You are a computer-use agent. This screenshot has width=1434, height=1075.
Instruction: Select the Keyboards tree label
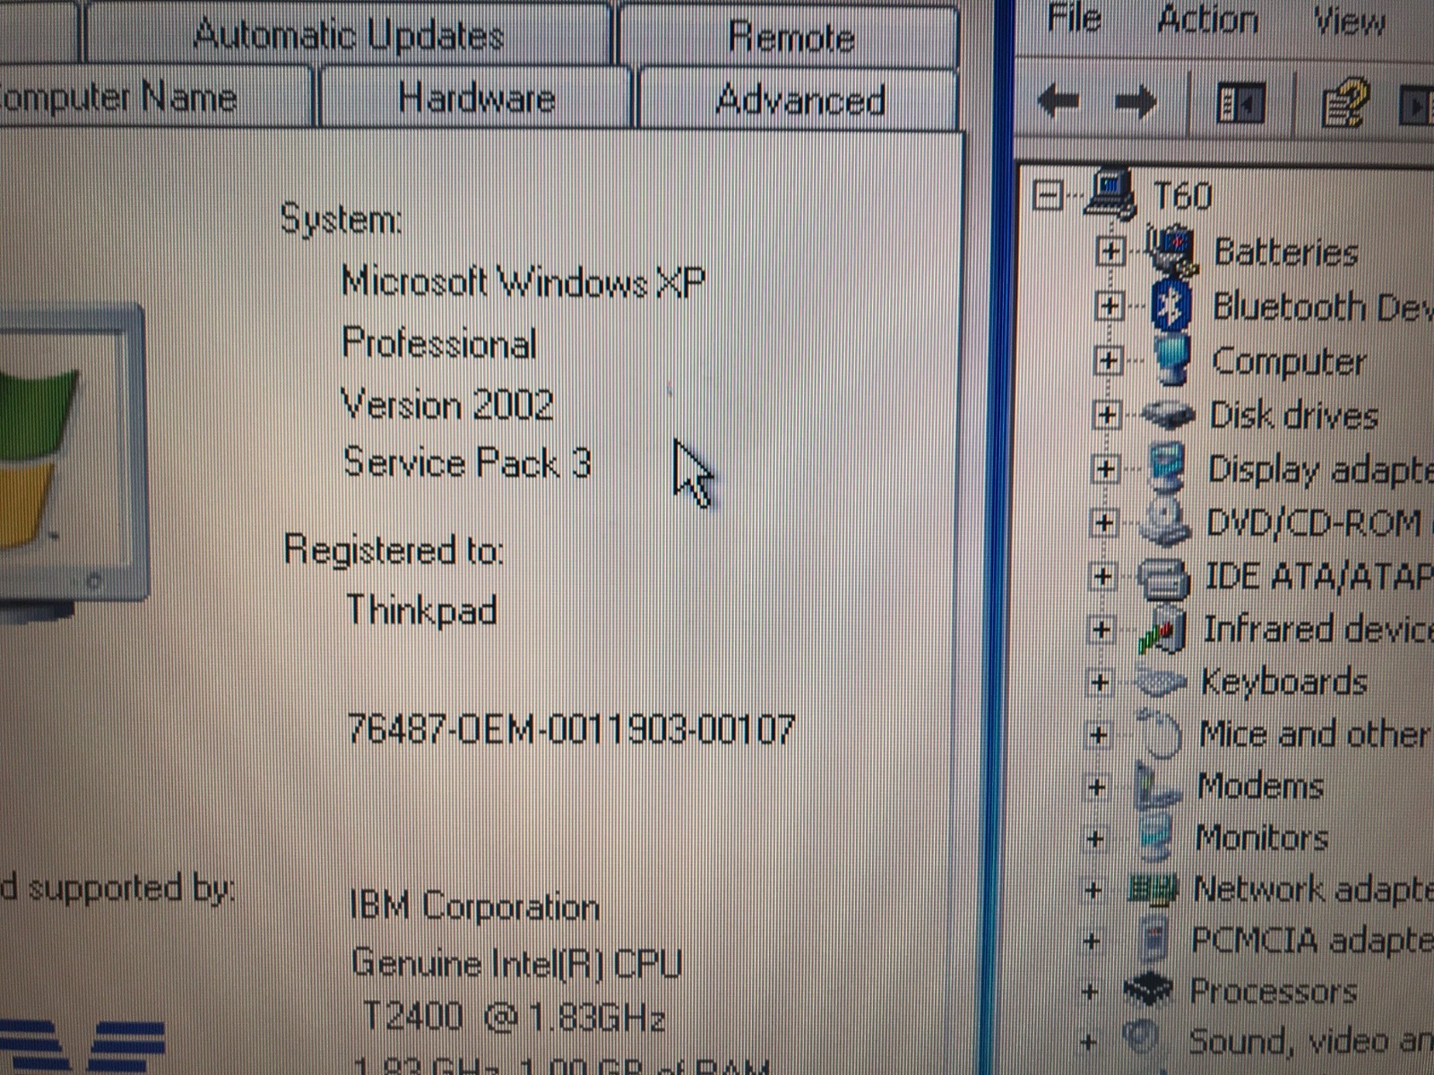[x=1283, y=683]
